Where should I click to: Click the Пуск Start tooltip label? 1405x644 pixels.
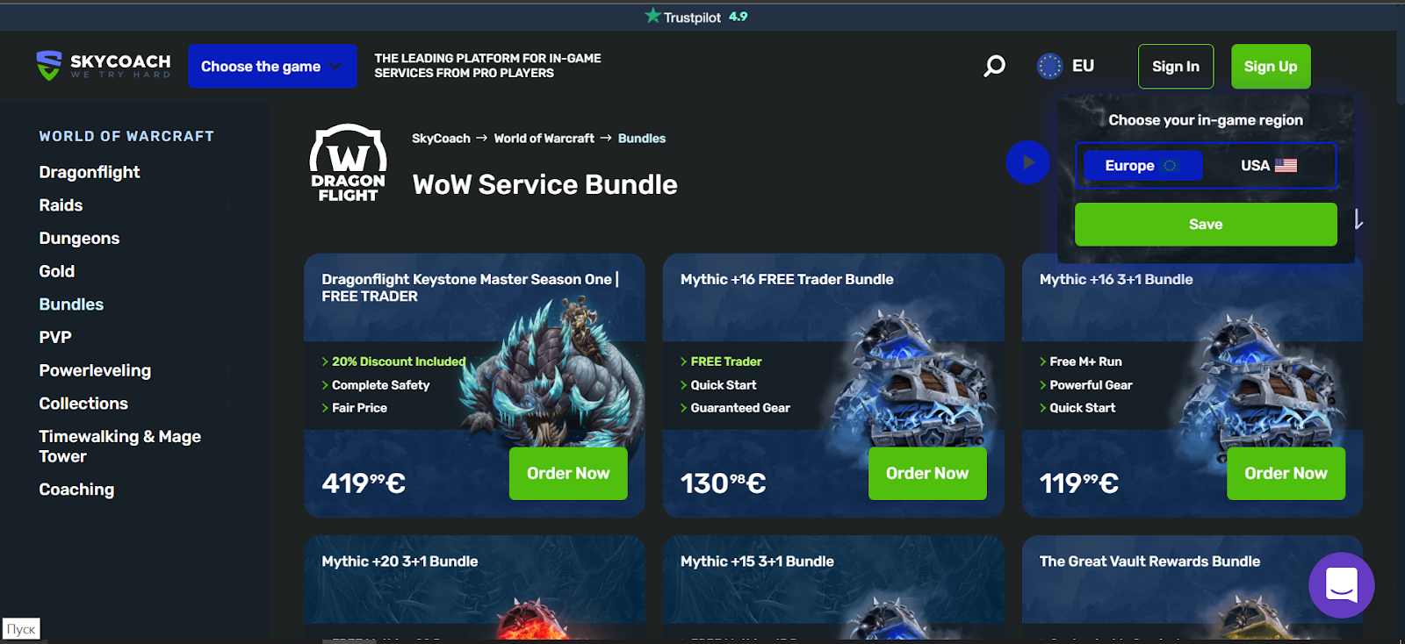pyautogui.click(x=21, y=629)
